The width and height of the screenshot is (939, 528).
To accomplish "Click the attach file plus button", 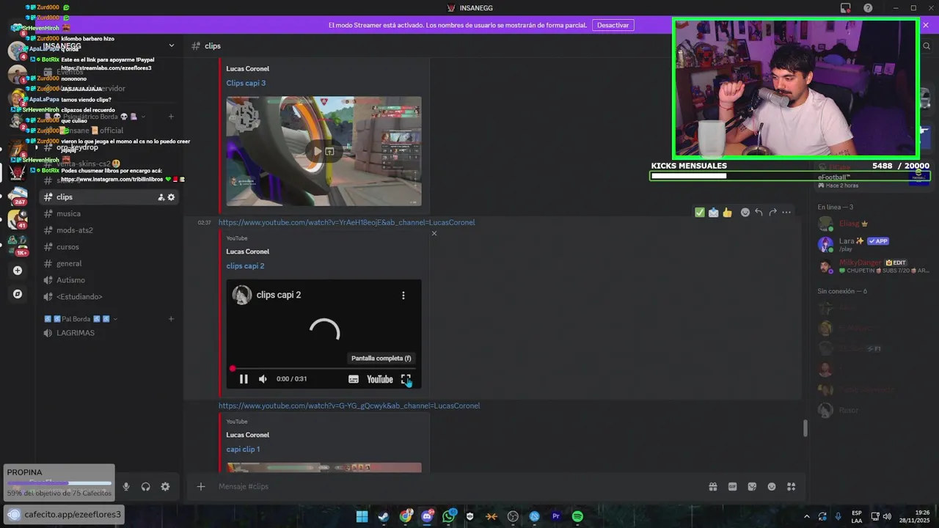I will [x=201, y=487].
